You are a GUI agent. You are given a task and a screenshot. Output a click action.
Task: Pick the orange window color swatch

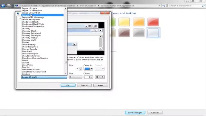pos(139,22)
